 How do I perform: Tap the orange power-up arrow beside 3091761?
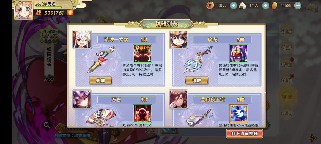[70, 13]
